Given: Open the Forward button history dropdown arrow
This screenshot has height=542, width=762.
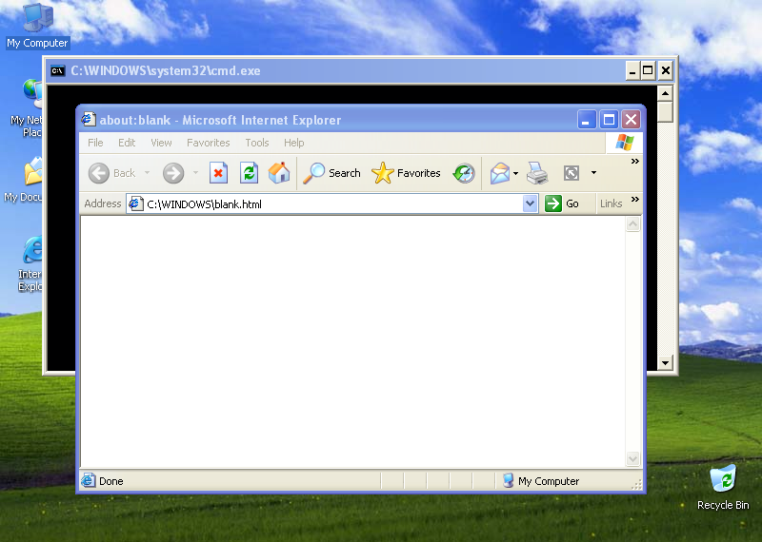Looking at the screenshot, I should pyautogui.click(x=195, y=173).
